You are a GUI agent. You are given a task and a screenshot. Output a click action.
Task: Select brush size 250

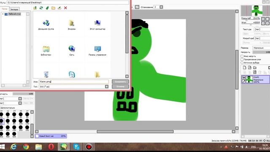(14, 128)
